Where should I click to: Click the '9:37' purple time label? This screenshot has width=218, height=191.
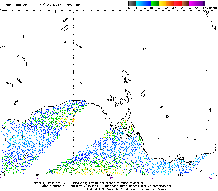click(x=39, y=178)
